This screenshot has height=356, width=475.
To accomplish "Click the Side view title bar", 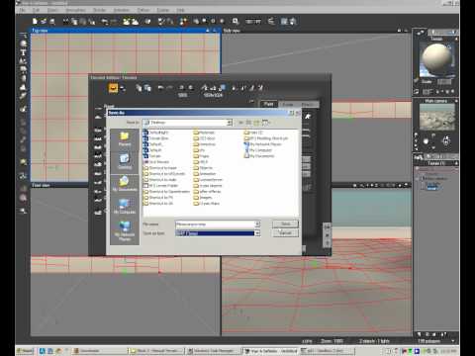I will pos(316,31).
